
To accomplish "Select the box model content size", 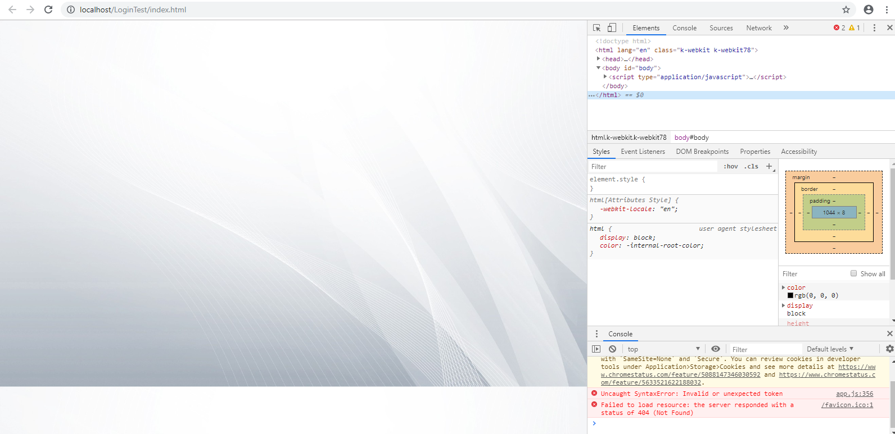I will point(834,213).
